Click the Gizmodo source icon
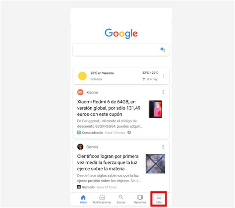Screen dimensions: 235x208 point(79,187)
